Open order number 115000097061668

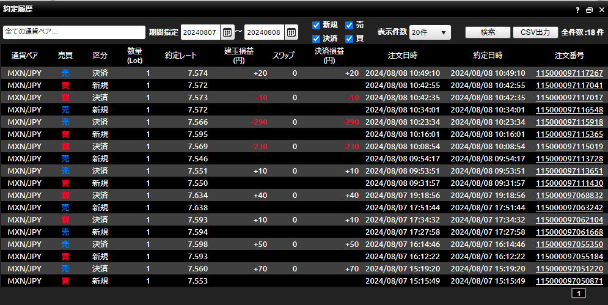[x=570, y=232]
